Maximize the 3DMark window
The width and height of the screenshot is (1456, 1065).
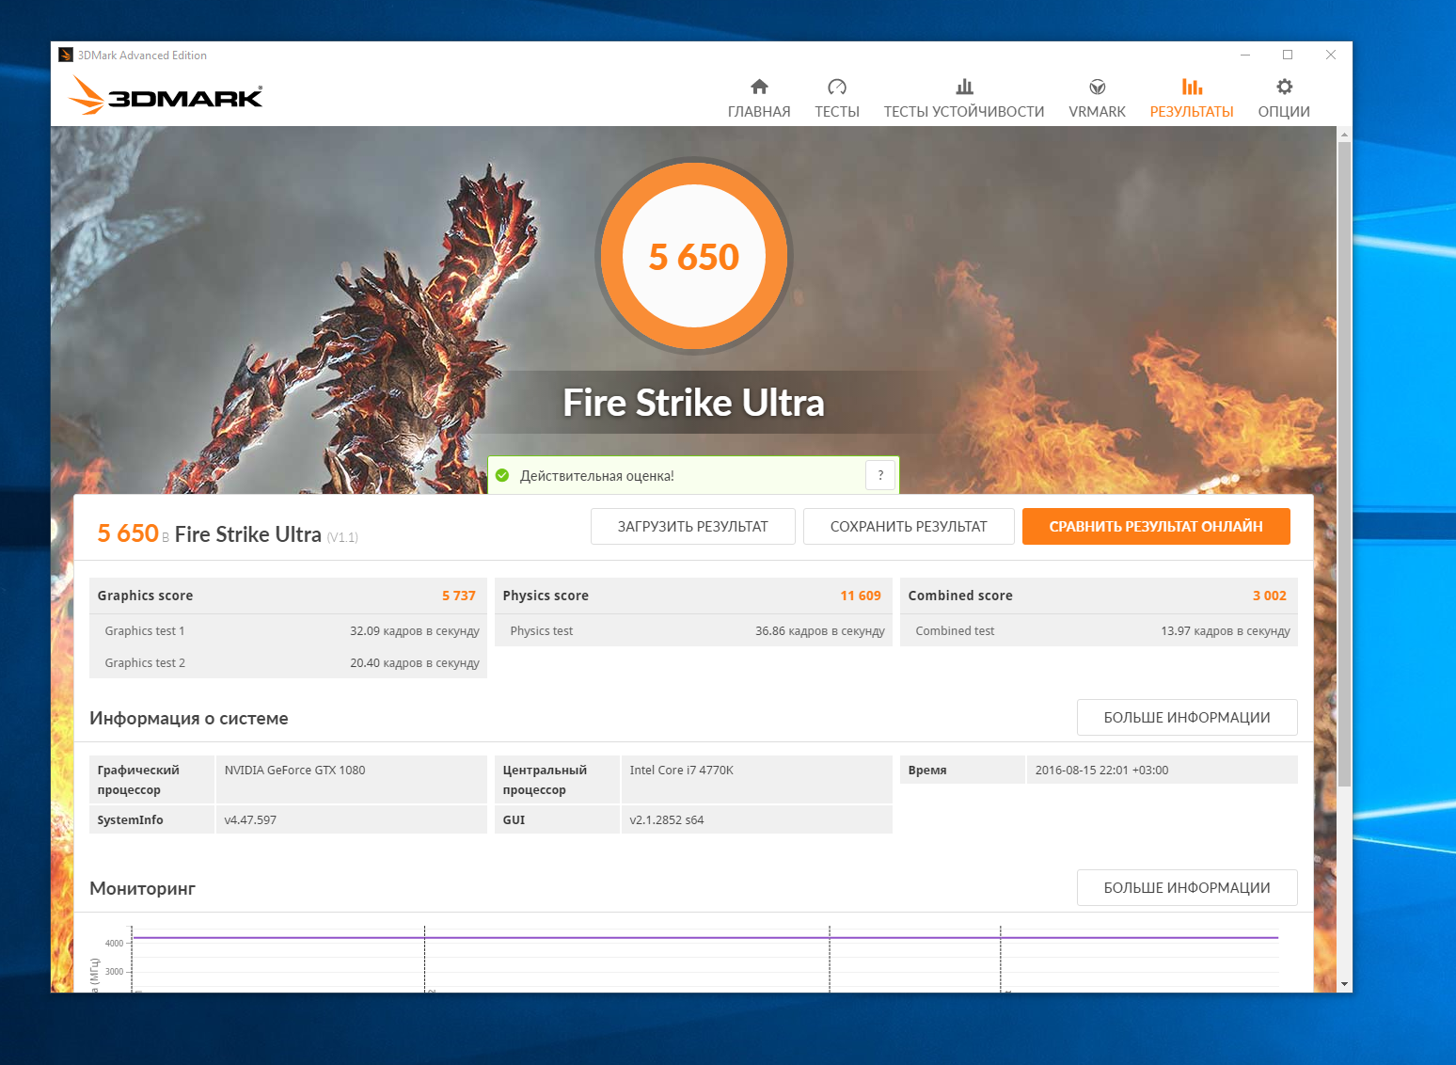click(1288, 55)
